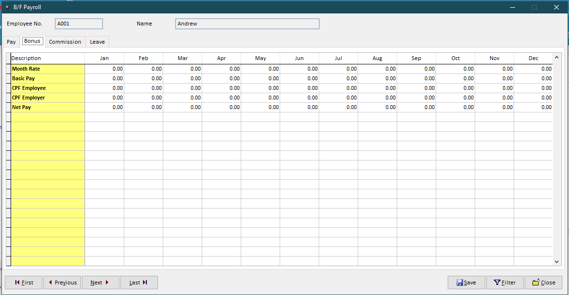The width and height of the screenshot is (569, 295).
Task: Select the CPF Employer Apr cell
Action: coord(221,98)
